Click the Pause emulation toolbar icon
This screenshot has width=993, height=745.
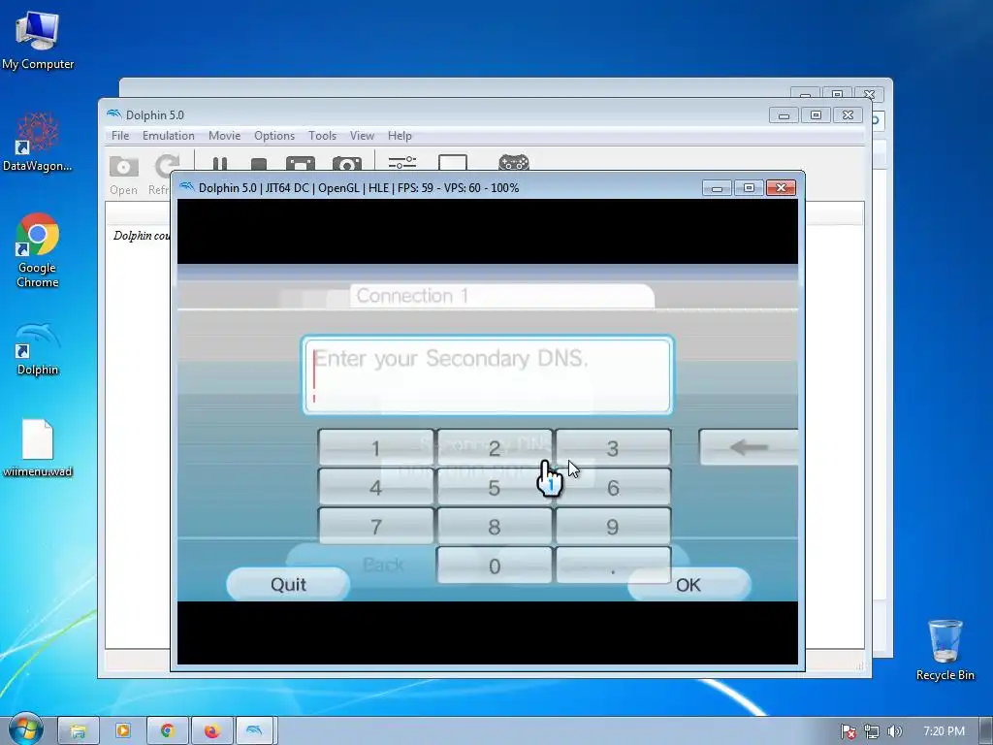click(220, 163)
